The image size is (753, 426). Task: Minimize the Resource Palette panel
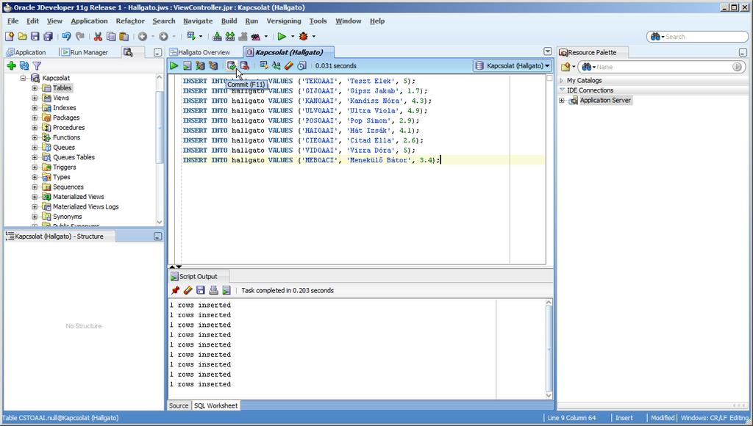pyautogui.click(x=743, y=52)
